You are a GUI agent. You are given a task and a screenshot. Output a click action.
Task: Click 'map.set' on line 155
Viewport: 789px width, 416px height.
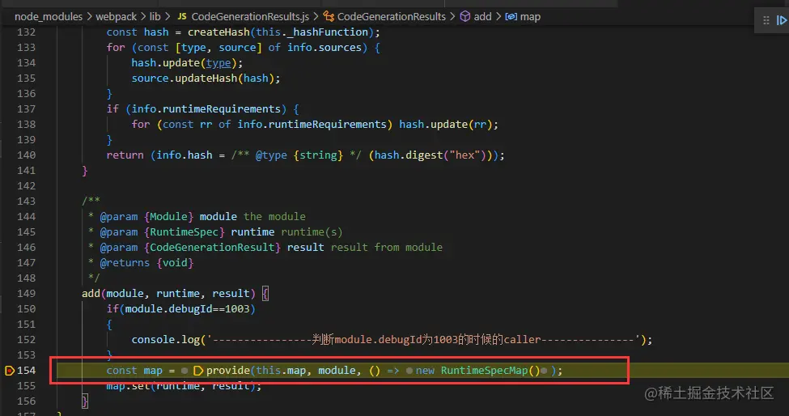[128, 386]
